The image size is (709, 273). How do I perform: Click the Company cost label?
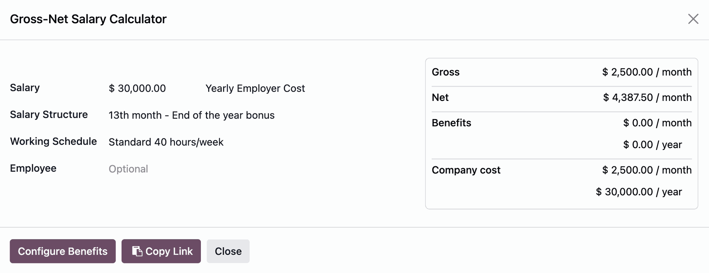[x=466, y=170]
